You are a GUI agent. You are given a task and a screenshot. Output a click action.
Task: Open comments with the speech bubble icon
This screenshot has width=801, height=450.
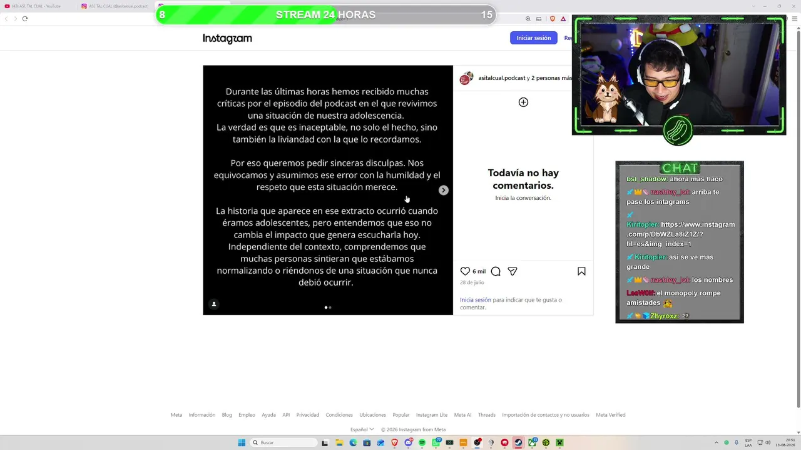pos(496,271)
